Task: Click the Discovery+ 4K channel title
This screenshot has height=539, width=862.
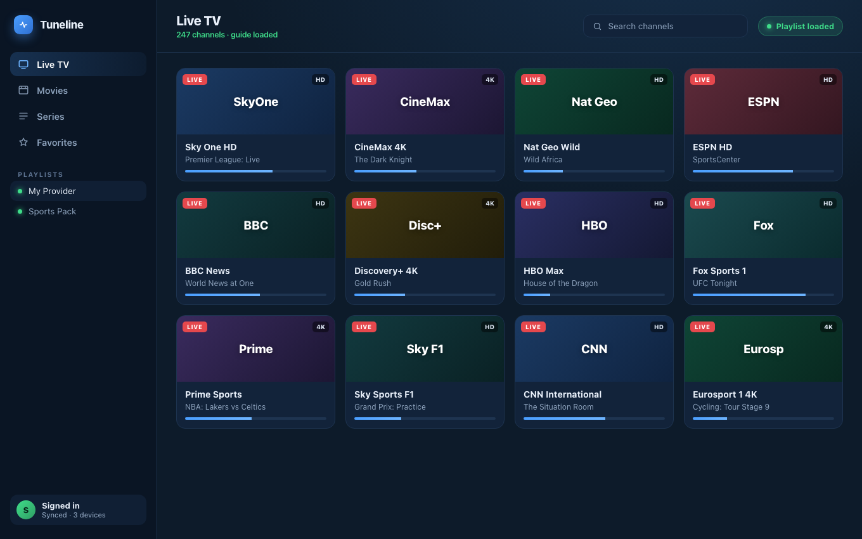Action: pyautogui.click(x=386, y=271)
